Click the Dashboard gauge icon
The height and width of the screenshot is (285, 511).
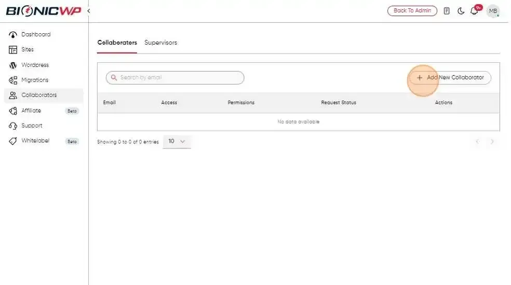click(12, 35)
